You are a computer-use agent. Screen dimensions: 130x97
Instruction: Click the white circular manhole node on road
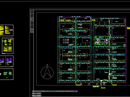(x=101, y=81)
